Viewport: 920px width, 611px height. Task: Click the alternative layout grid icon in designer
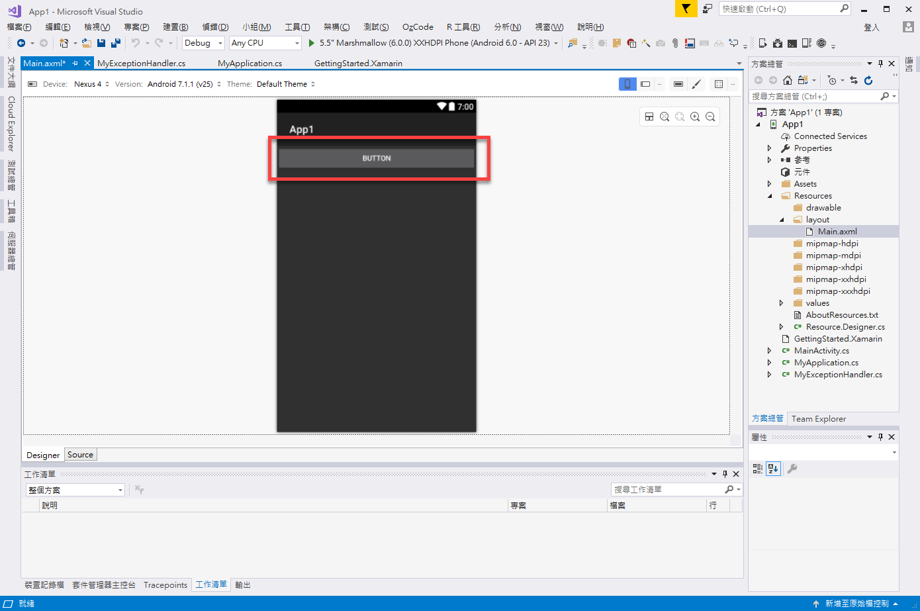[x=719, y=84]
